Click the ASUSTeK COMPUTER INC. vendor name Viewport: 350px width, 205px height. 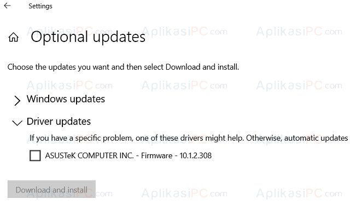[89, 155]
